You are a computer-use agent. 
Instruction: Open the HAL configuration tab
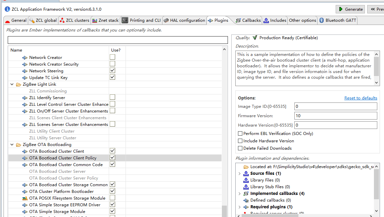pyautogui.click(x=184, y=20)
